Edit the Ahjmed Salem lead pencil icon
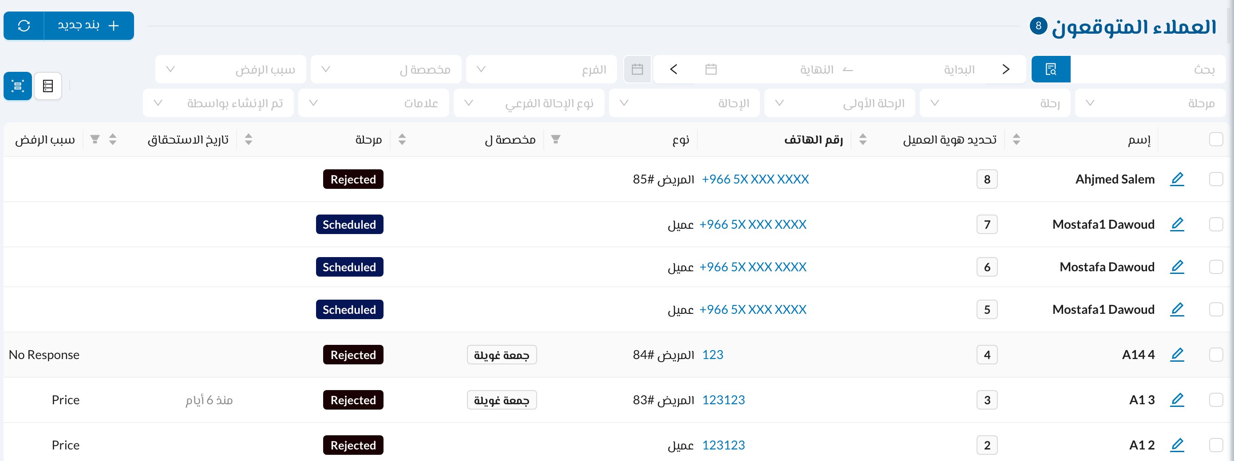 click(x=1177, y=180)
